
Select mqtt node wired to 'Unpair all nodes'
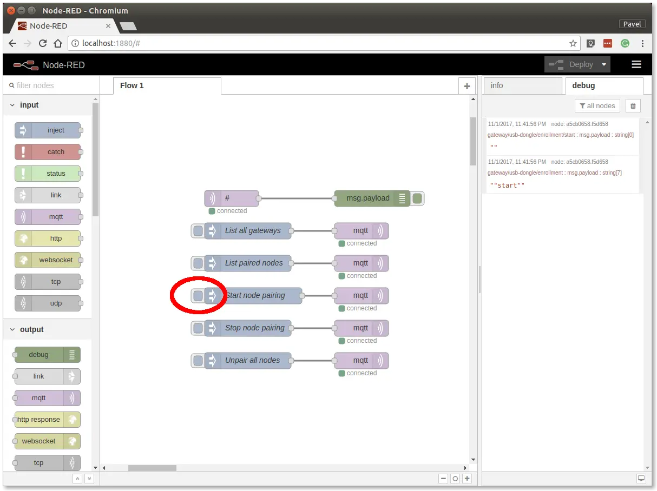362,361
